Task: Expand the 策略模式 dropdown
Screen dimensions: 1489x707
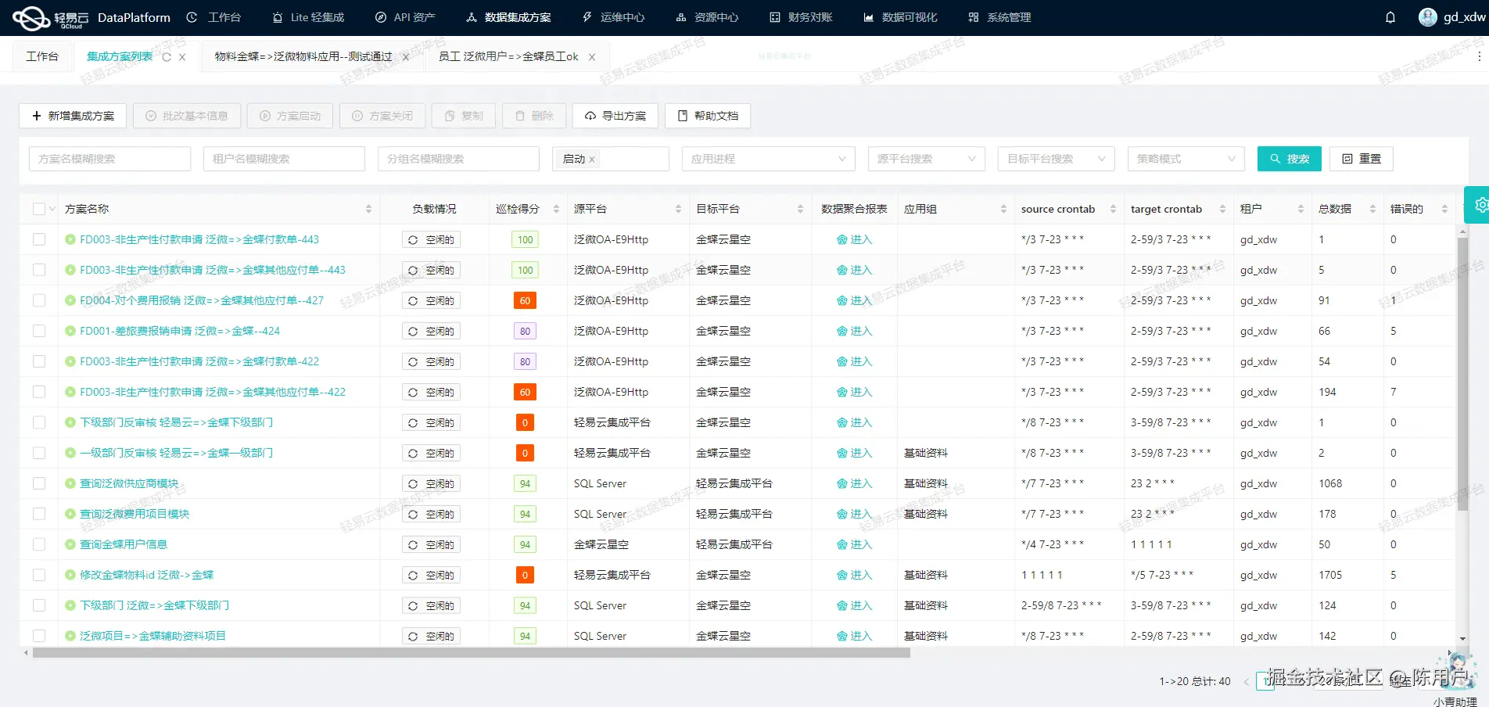Action: (x=1186, y=159)
